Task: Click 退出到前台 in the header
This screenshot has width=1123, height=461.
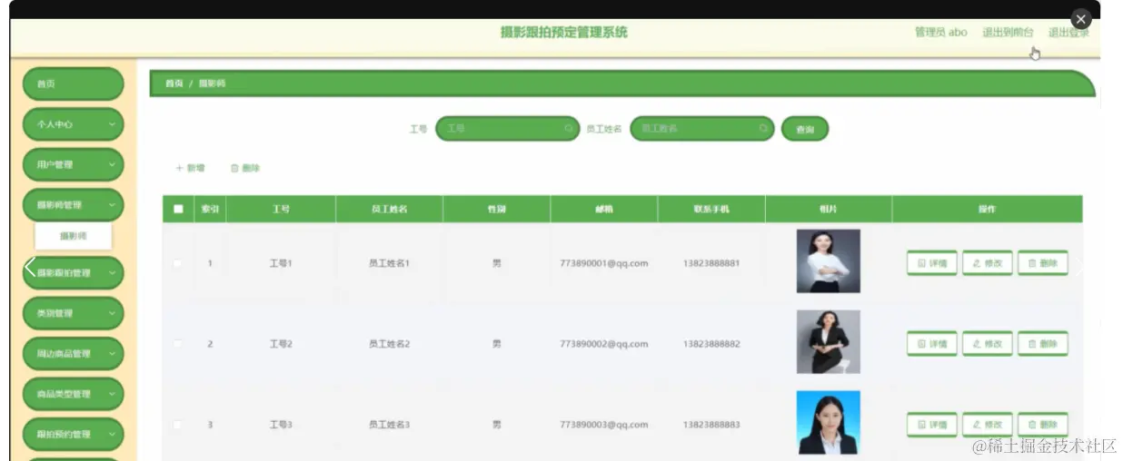Action: [1008, 33]
